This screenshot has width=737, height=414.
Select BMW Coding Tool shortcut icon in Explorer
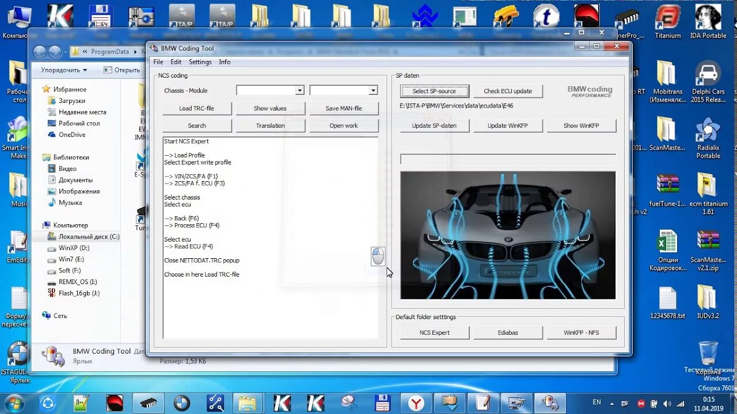tap(54, 355)
